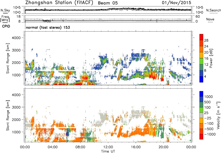Click the 08:00 time axis tick label
This screenshot has width=221, height=153.
click(80, 147)
